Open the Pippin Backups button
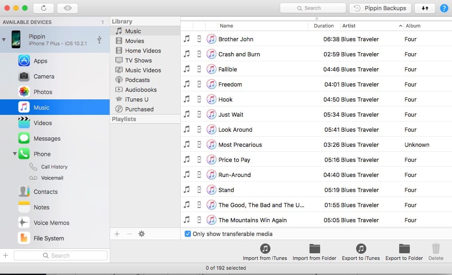452x275 pixels. (x=380, y=8)
